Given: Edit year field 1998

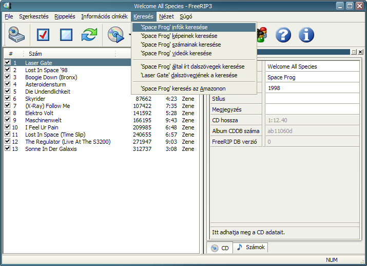Looking at the screenshot, I should click(313, 88).
